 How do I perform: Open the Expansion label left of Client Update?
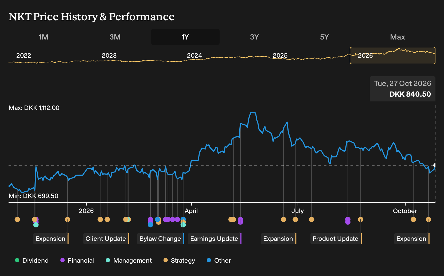point(51,239)
